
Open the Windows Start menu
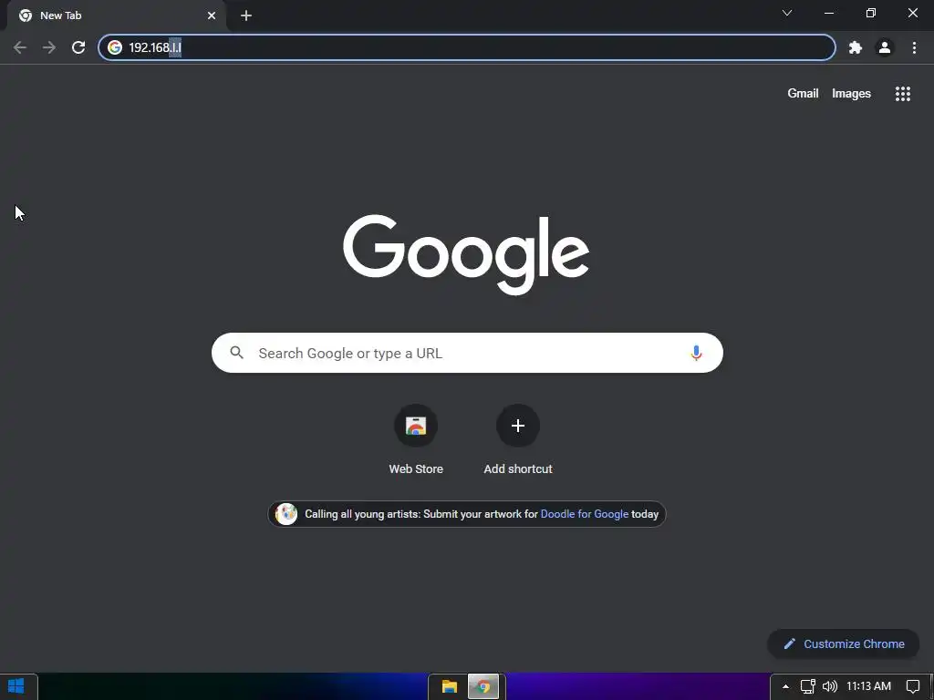(16, 686)
